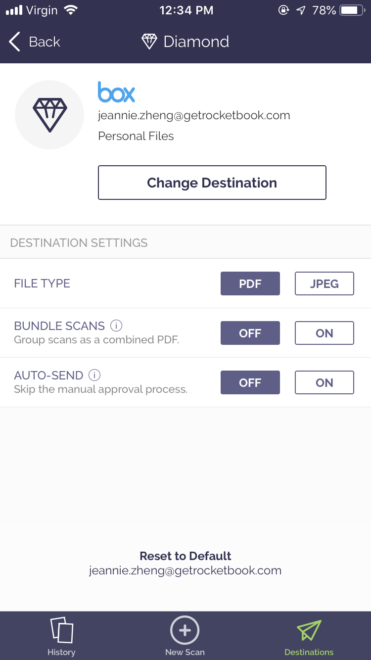
Task: Enable Auto-Send ON option
Action: point(324,382)
